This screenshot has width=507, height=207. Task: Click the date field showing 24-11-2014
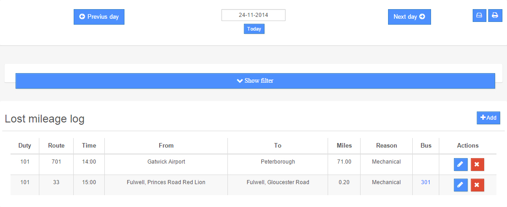click(253, 15)
